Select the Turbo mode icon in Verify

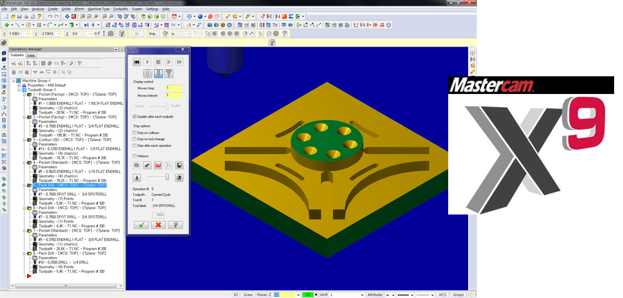point(147,74)
